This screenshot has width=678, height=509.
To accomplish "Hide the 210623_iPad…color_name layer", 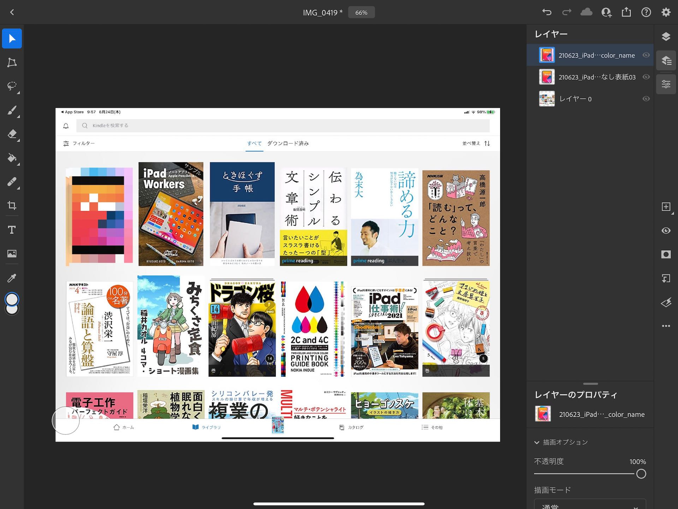I will pos(647,55).
